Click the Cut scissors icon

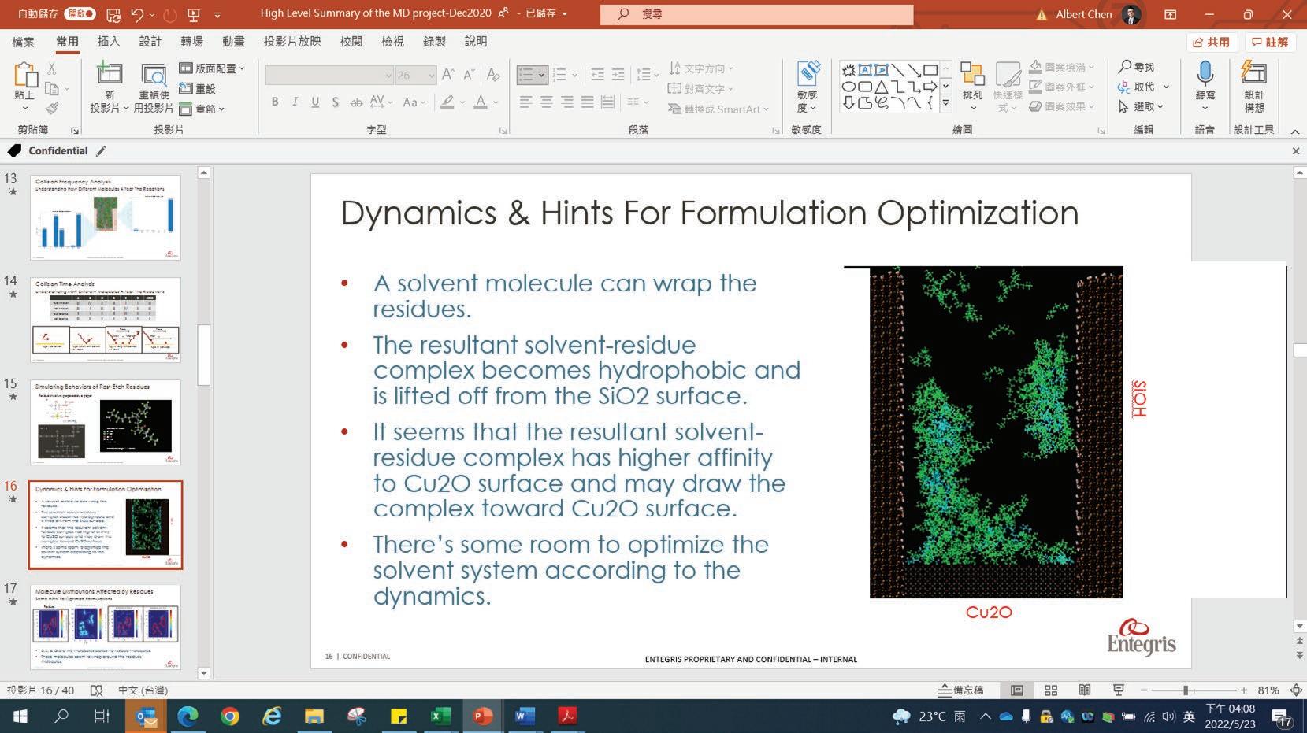[52, 68]
